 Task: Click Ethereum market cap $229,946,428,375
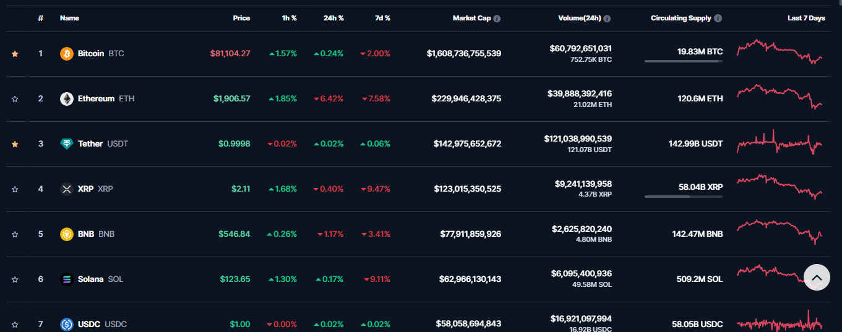(x=468, y=99)
